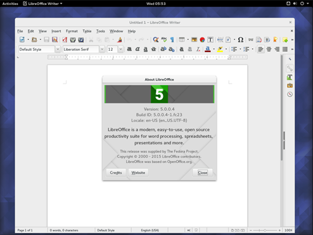Open the Insert menu
The height and width of the screenshot is (235, 313).
tap(56, 31)
